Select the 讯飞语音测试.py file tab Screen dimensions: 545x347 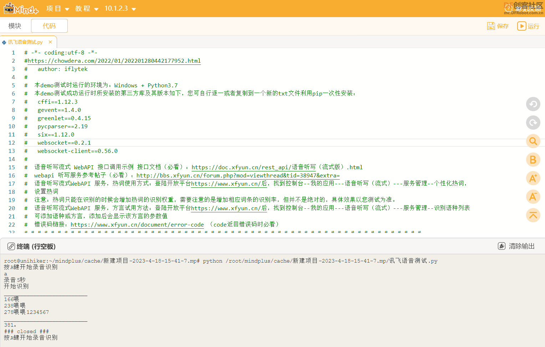25,42
